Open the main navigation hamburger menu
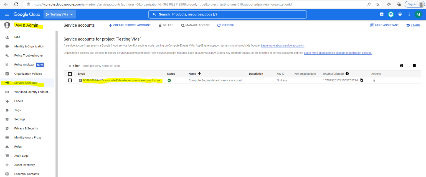The height and width of the screenshot is (177, 426). 7,14
